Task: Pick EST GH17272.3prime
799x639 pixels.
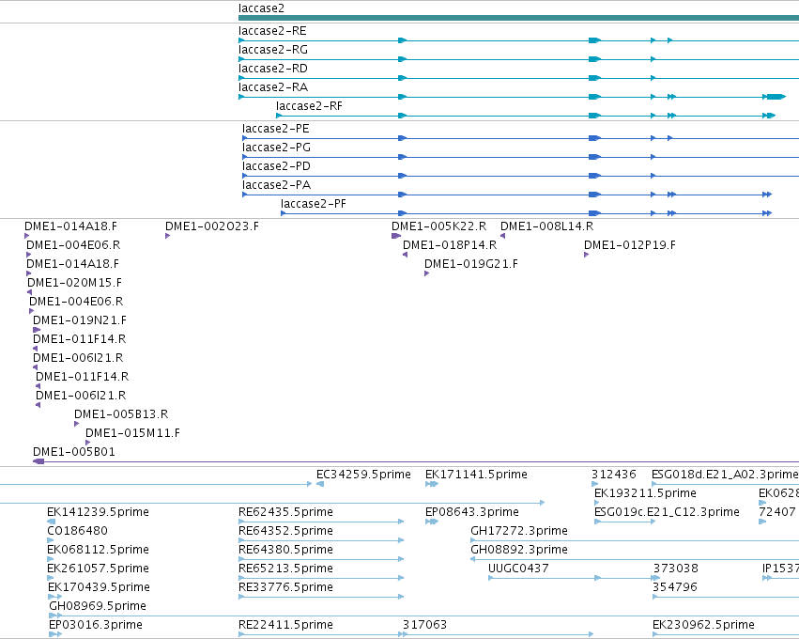Action: coord(518,531)
